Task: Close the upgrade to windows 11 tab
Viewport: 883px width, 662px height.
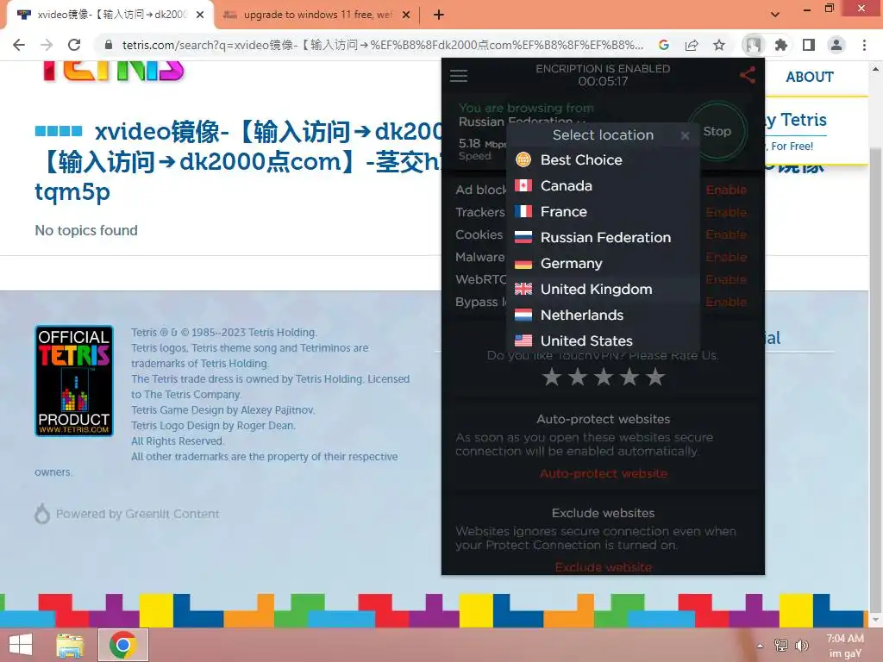Action: [406, 16]
